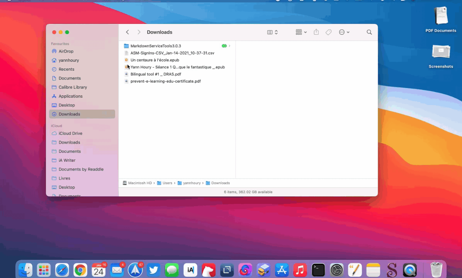
Task: Change view mode with column view button
Action: (272, 32)
